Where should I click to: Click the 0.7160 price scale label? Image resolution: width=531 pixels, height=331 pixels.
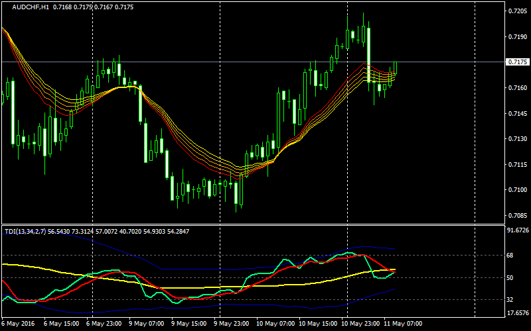point(518,88)
